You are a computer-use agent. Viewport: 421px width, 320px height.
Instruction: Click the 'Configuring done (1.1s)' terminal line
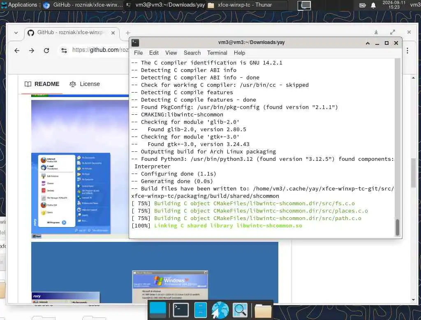[174, 174]
